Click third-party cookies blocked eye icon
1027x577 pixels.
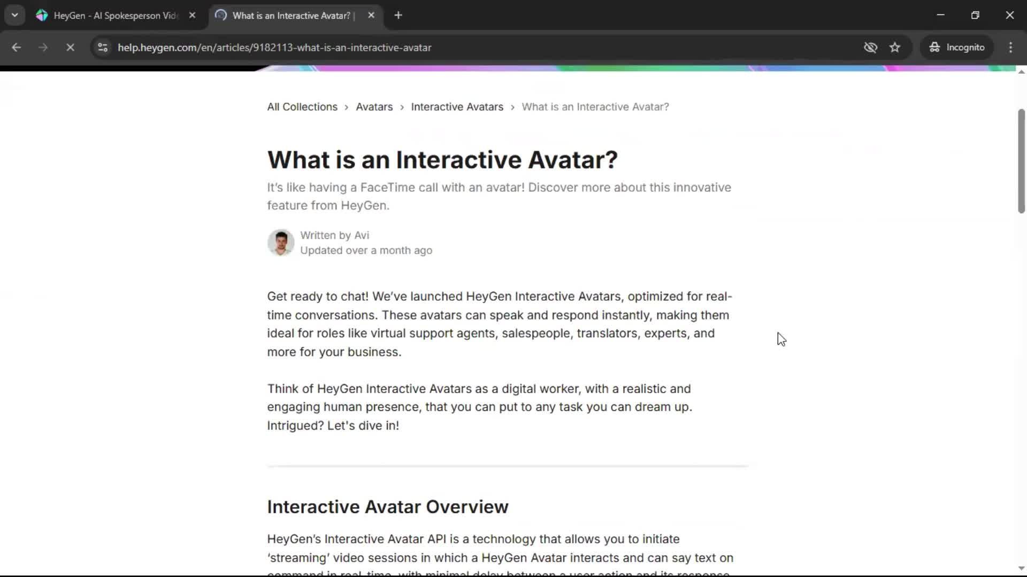pos(870,48)
